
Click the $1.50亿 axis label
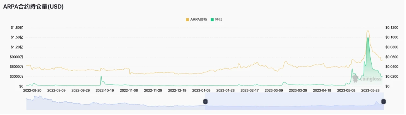point(17,37)
